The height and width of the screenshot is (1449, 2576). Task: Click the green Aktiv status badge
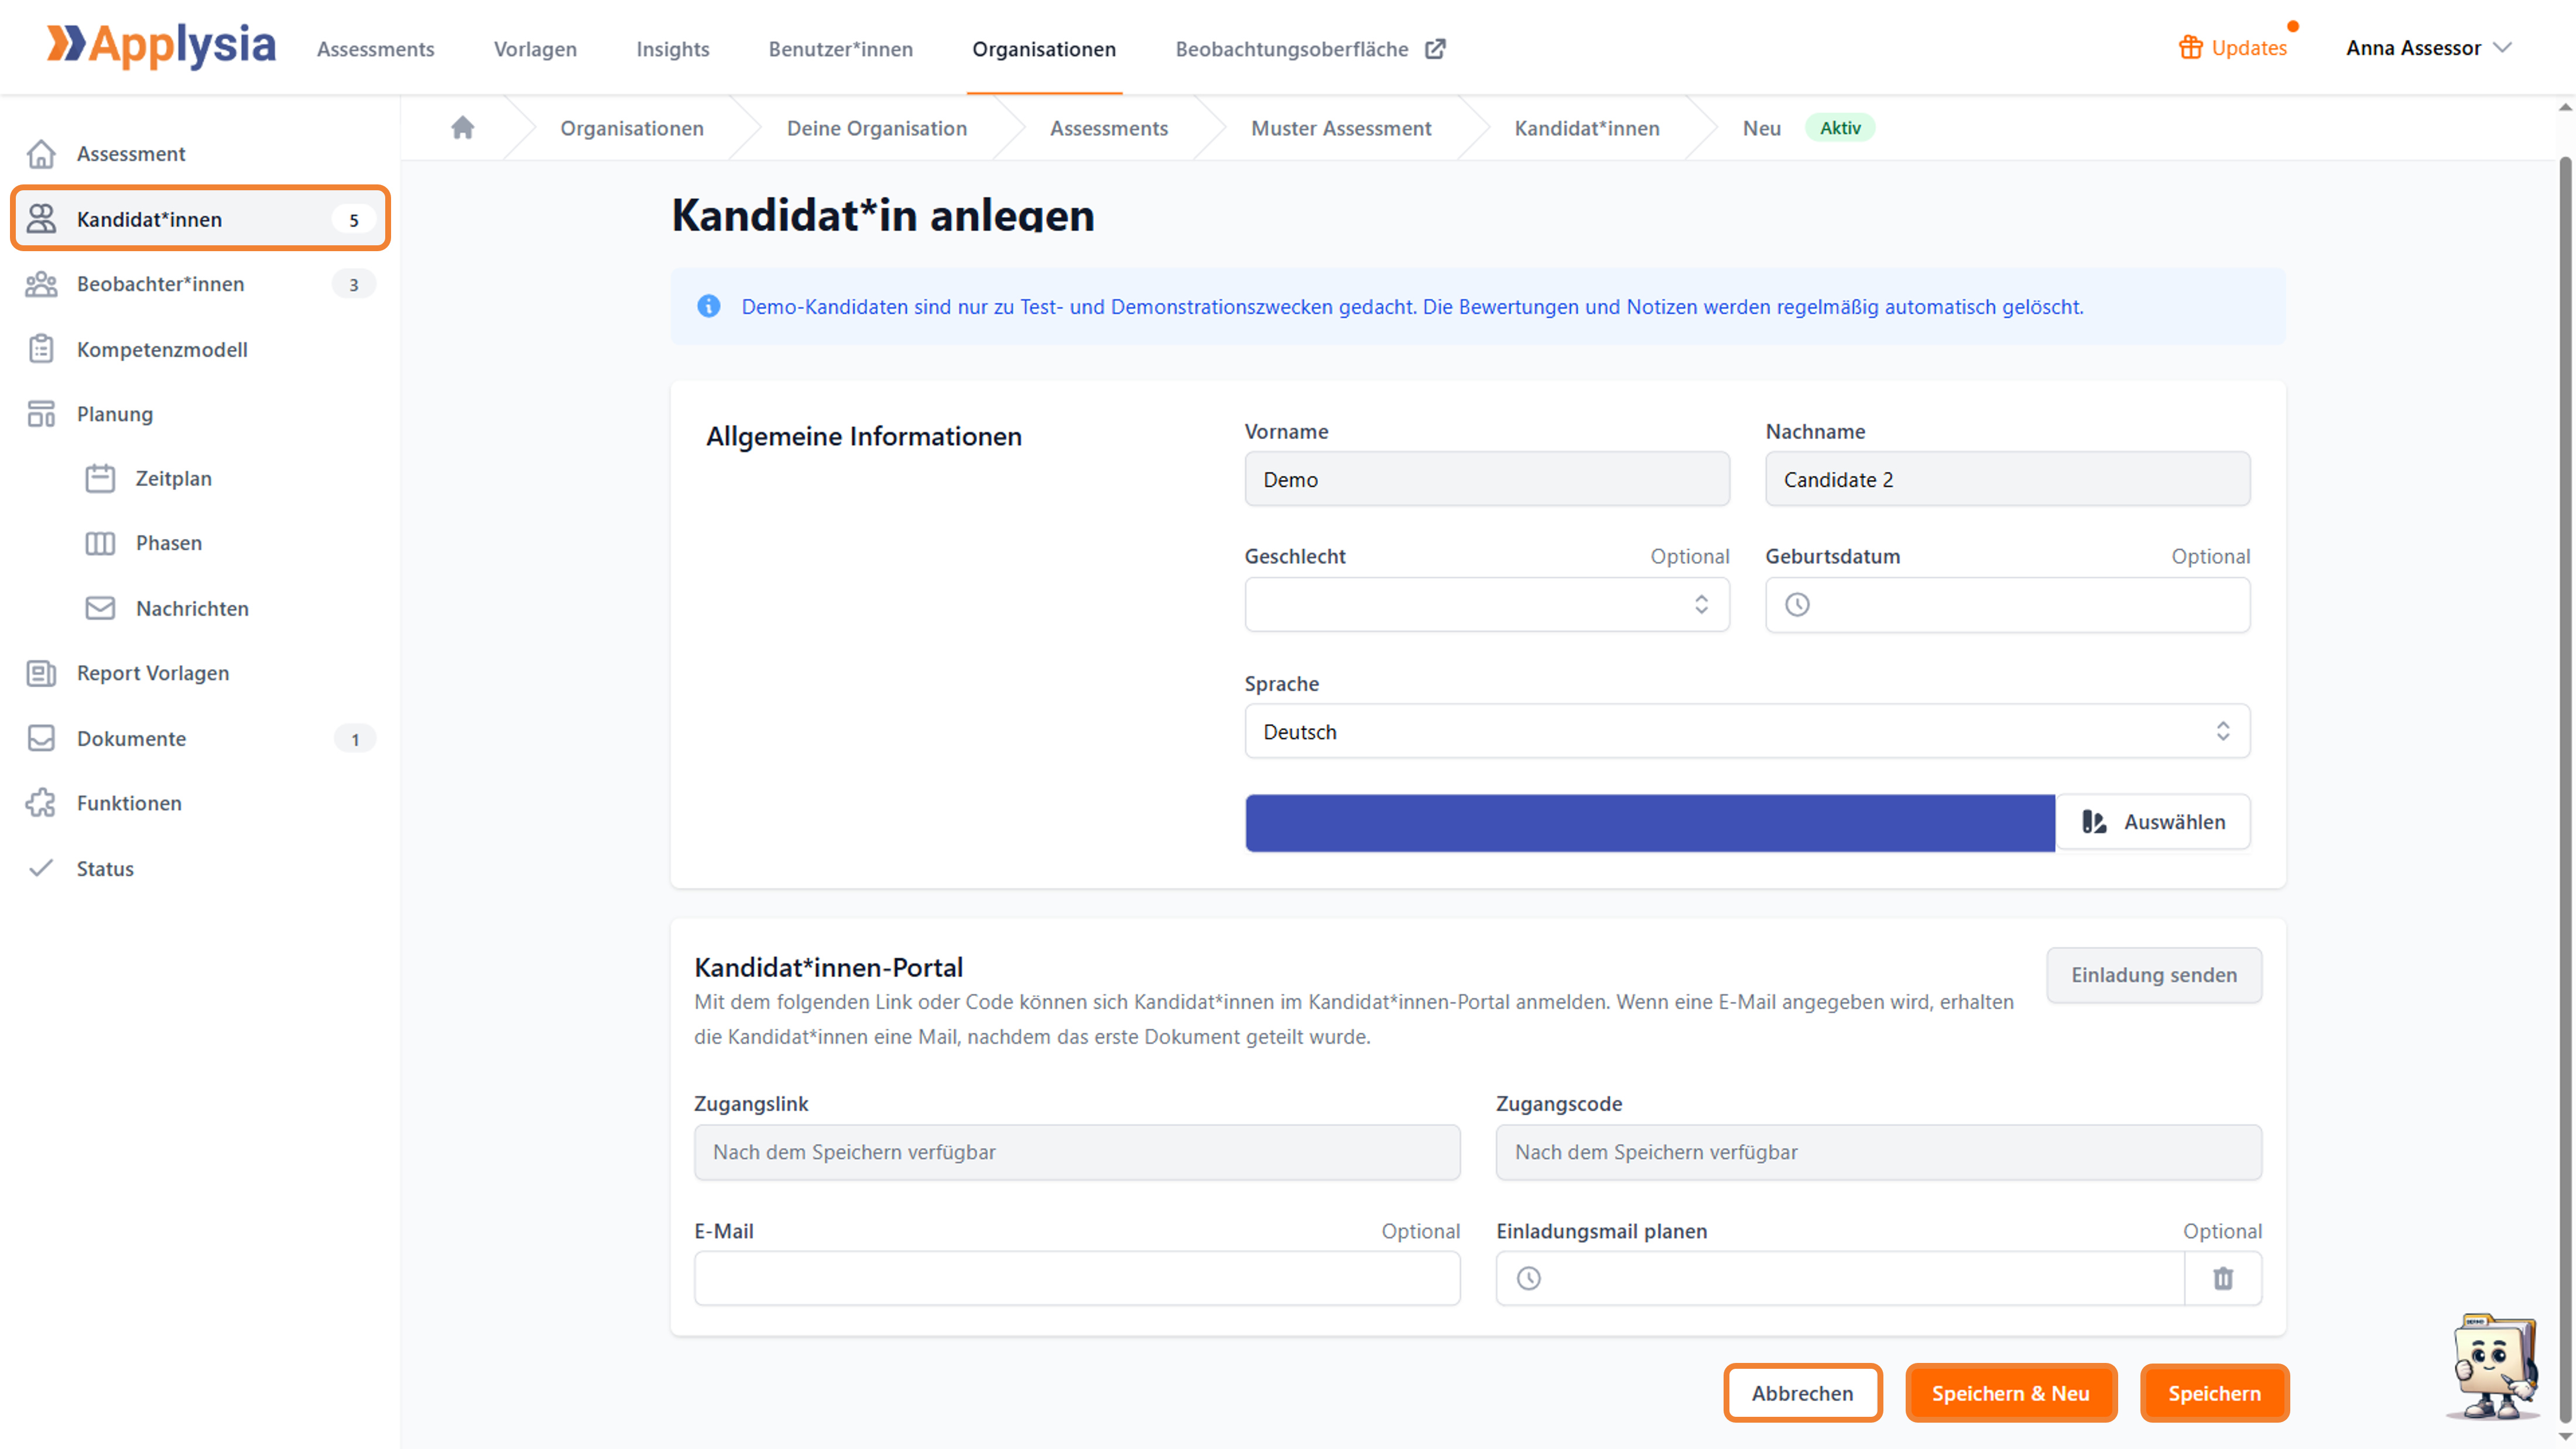[1840, 128]
